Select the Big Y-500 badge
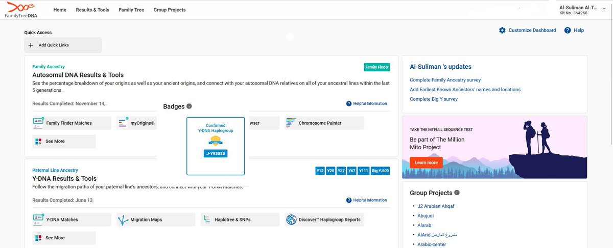The height and width of the screenshot is (248, 613). pos(381,171)
